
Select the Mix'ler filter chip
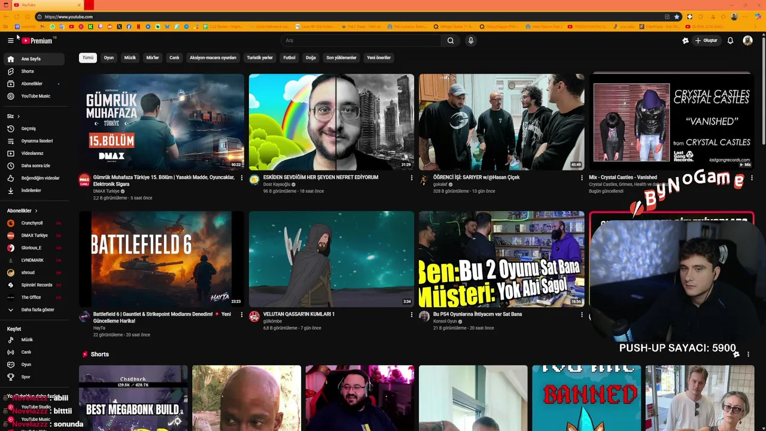[153, 58]
